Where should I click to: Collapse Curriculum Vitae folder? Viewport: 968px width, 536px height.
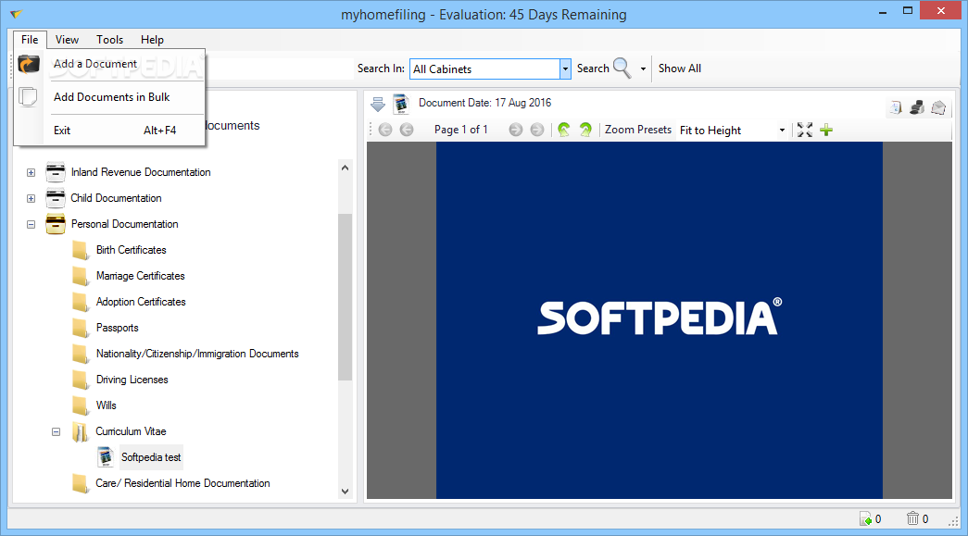(57, 431)
